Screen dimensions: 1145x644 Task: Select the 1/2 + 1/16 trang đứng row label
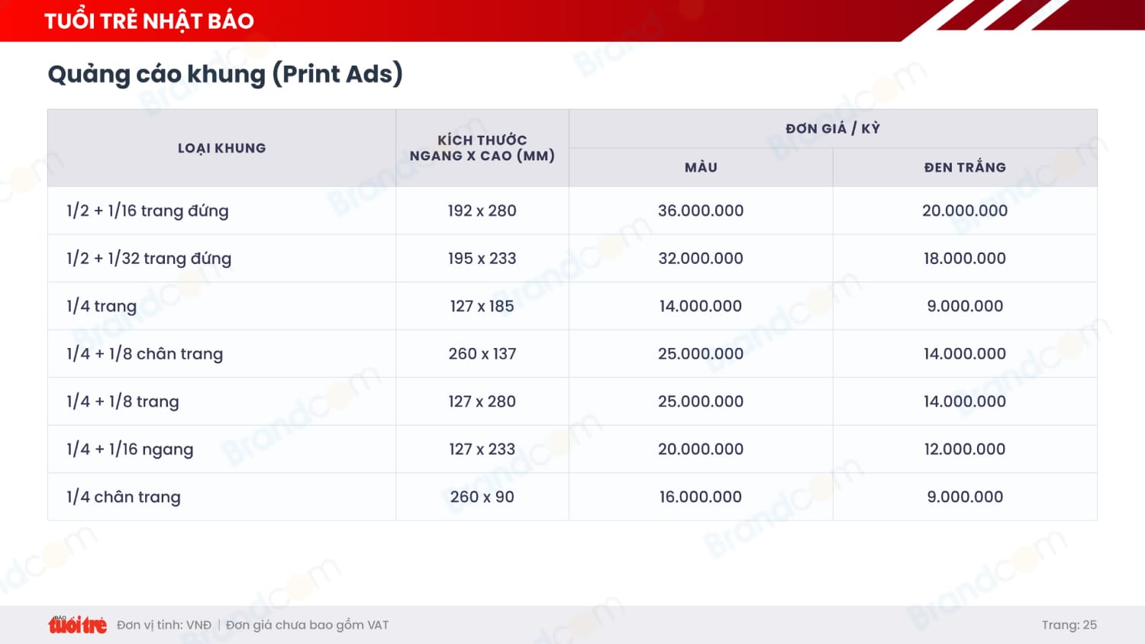147,211
